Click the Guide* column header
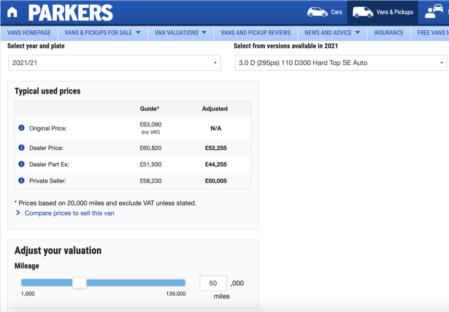 pos(150,108)
